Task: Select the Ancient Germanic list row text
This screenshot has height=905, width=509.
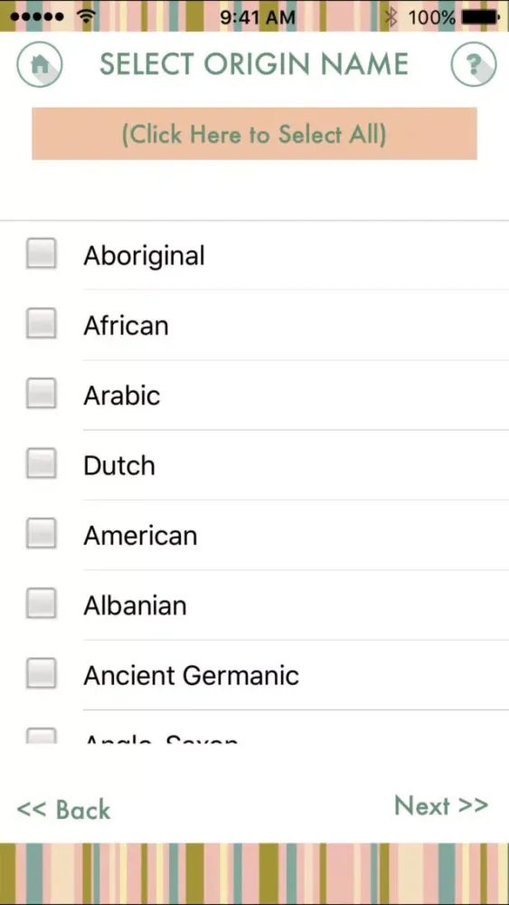Action: tap(192, 675)
